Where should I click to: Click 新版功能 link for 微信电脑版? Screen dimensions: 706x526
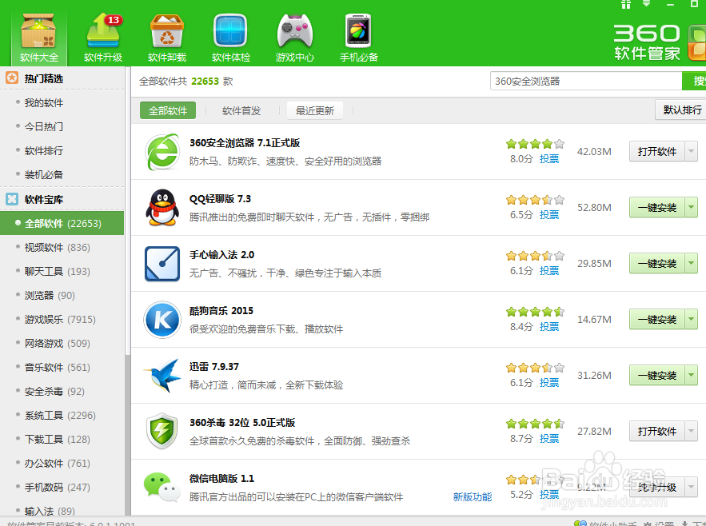[473, 496]
